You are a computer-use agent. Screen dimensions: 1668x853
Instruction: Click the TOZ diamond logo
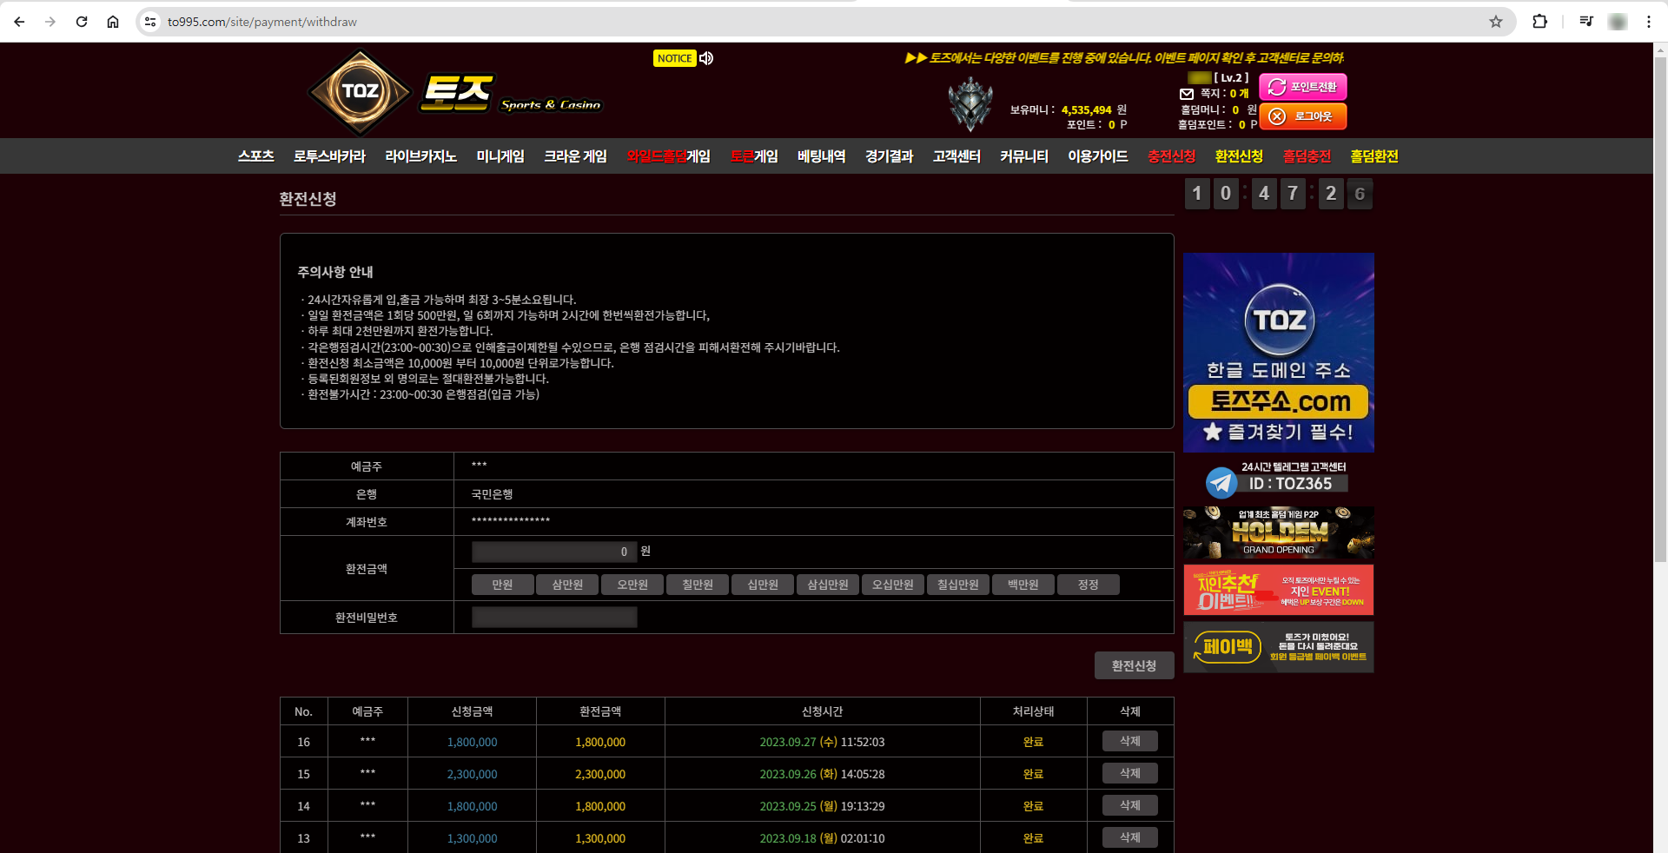coord(360,91)
